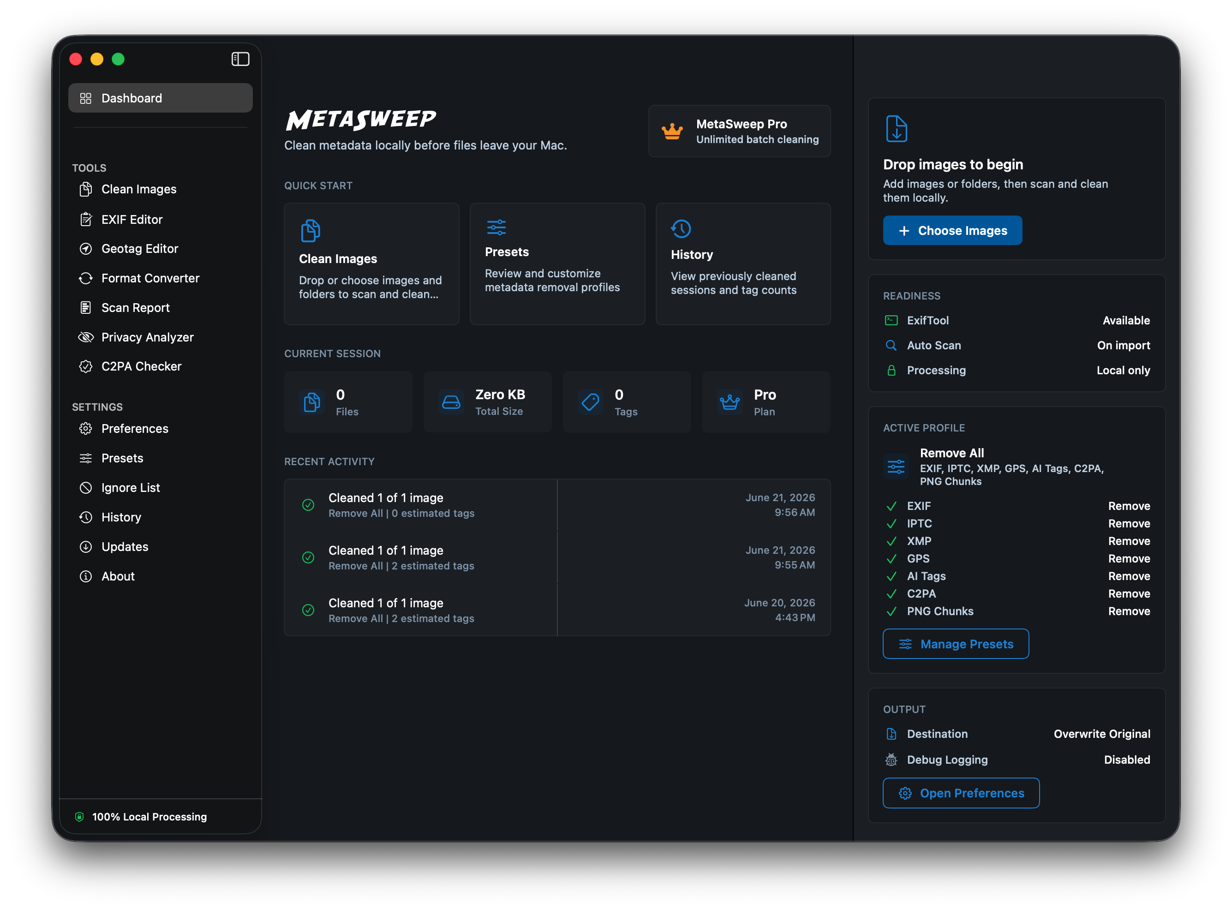Click the Local only processing value
Screen dimensions: 1232x910
click(1123, 370)
